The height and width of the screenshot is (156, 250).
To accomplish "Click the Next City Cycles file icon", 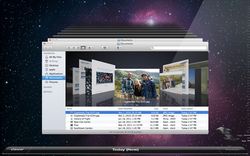I will pyautogui.click(x=72, y=122).
